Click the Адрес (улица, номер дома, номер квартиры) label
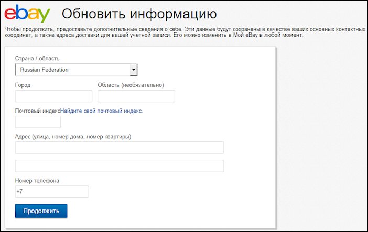This screenshot has width=368, height=232. click(x=73, y=137)
